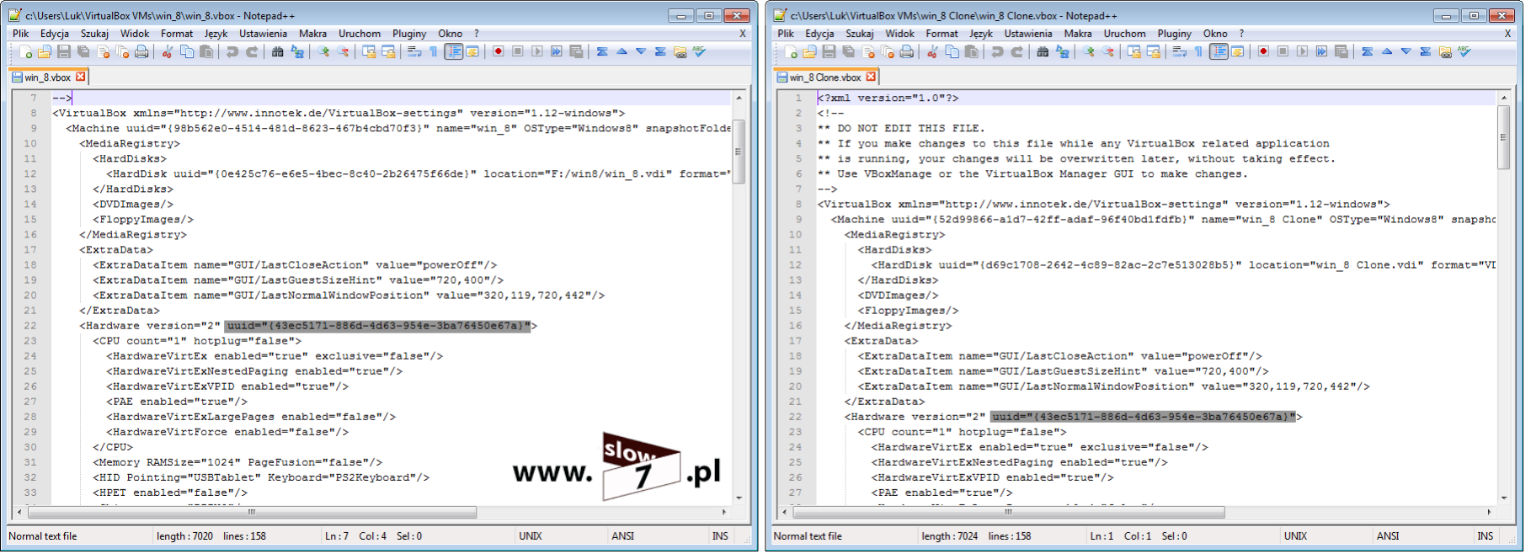Toggle Word Wrap in win_8 Clone window toolbar
Screen dimensions: 1531x554
coord(1180,52)
